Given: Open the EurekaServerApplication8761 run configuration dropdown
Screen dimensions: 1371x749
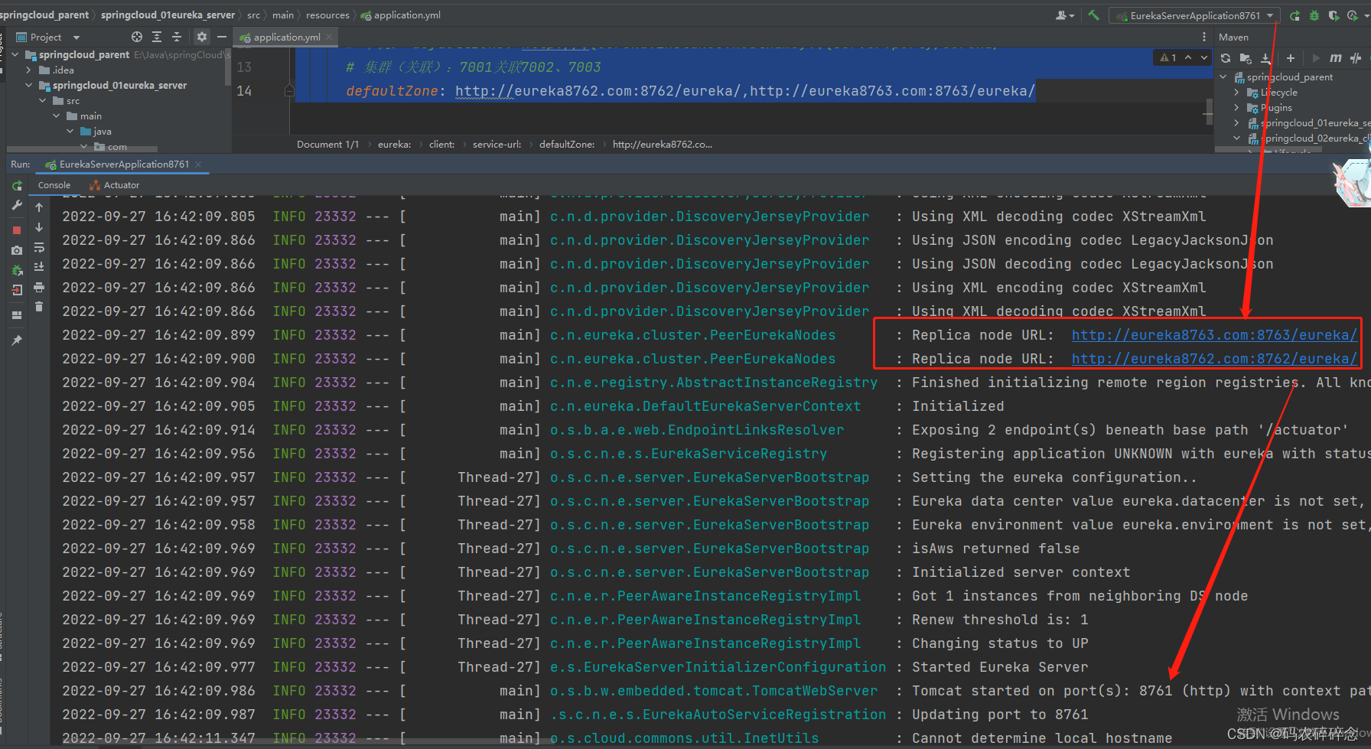Looking at the screenshot, I should coord(1194,15).
